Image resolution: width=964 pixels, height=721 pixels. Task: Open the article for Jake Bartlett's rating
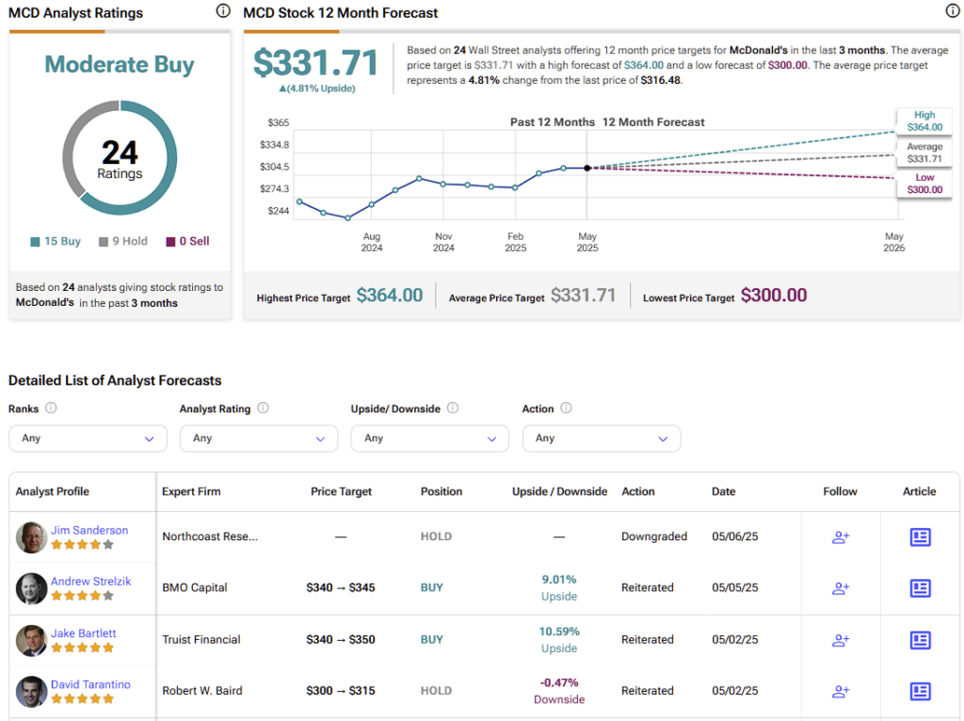pyautogui.click(x=920, y=640)
